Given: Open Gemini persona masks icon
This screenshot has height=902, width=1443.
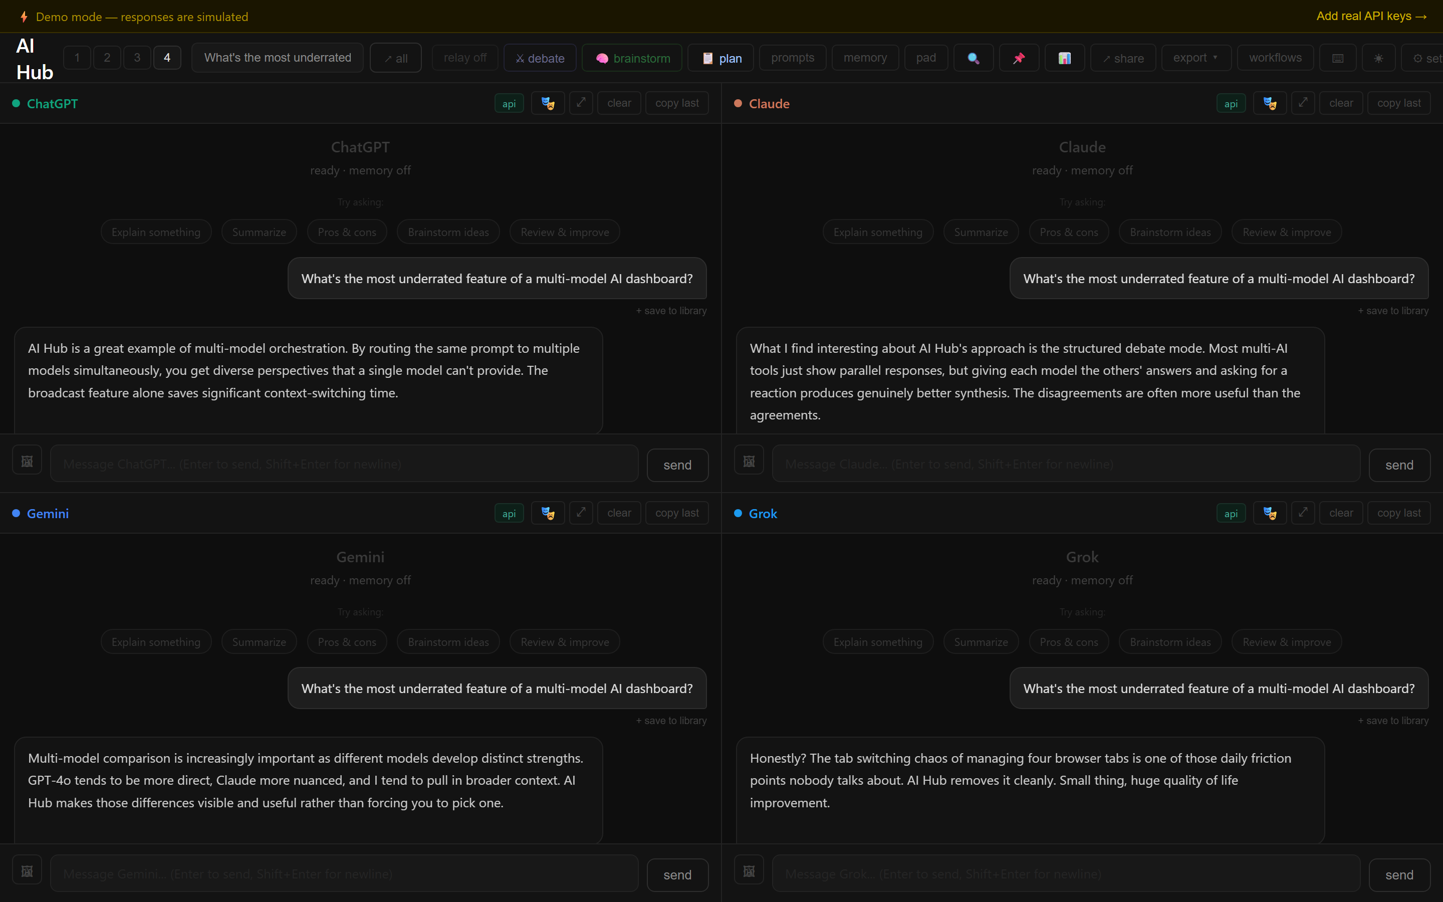Looking at the screenshot, I should 547,513.
